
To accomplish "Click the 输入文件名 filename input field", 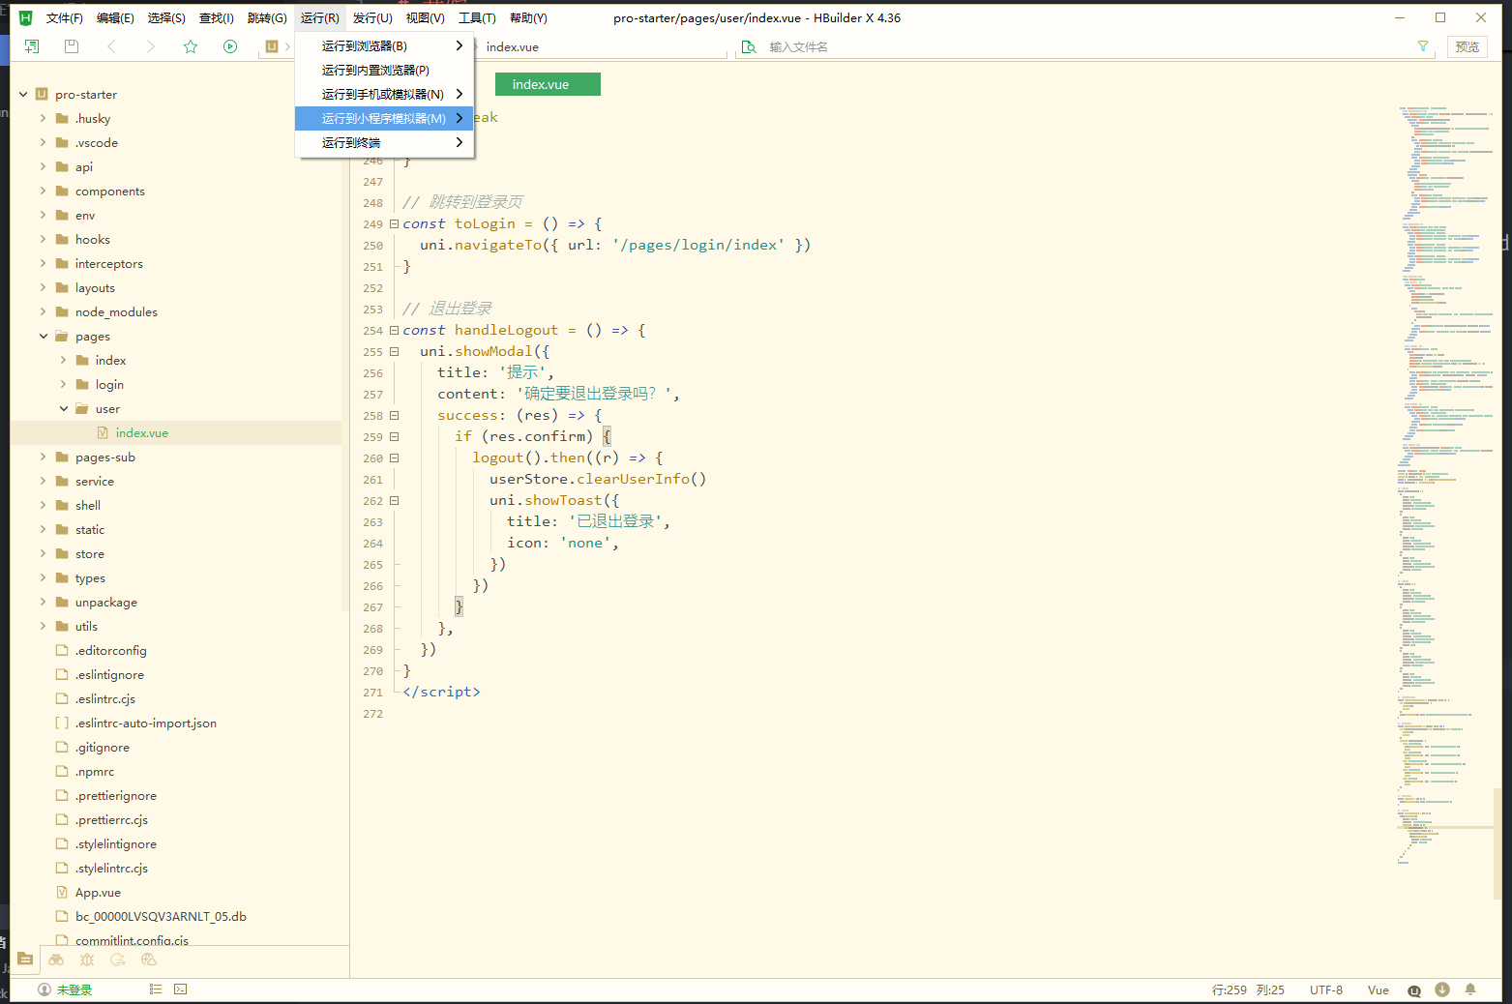I will tap(1088, 46).
